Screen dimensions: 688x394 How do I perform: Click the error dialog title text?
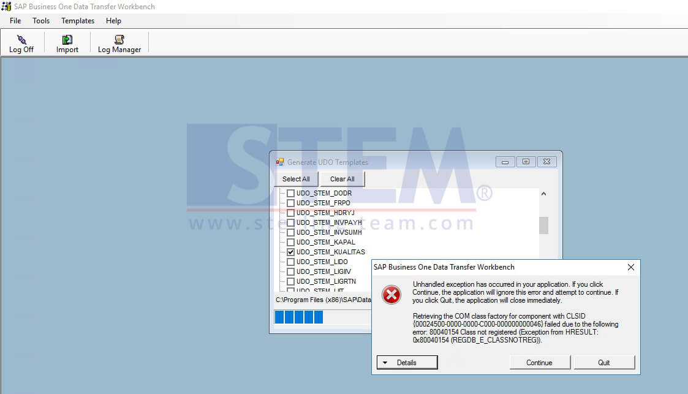coord(444,267)
